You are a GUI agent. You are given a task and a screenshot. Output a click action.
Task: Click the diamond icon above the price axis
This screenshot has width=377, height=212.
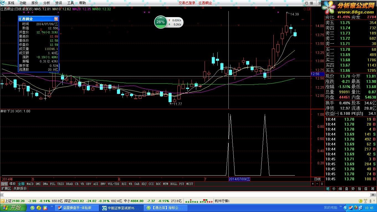(x=305, y=9)
